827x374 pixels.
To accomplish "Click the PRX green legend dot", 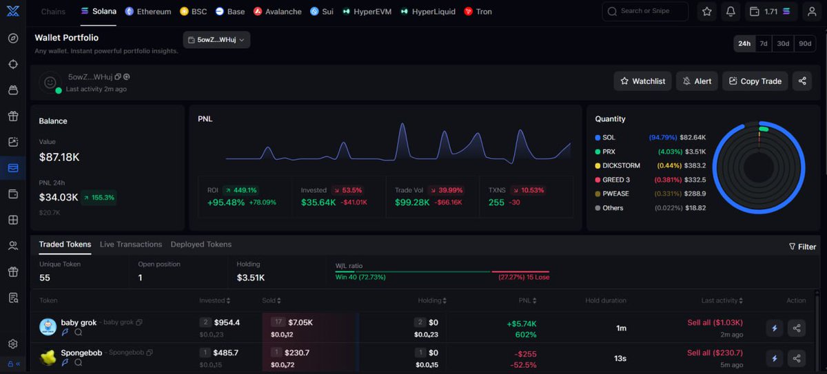I will coord(598,152).
